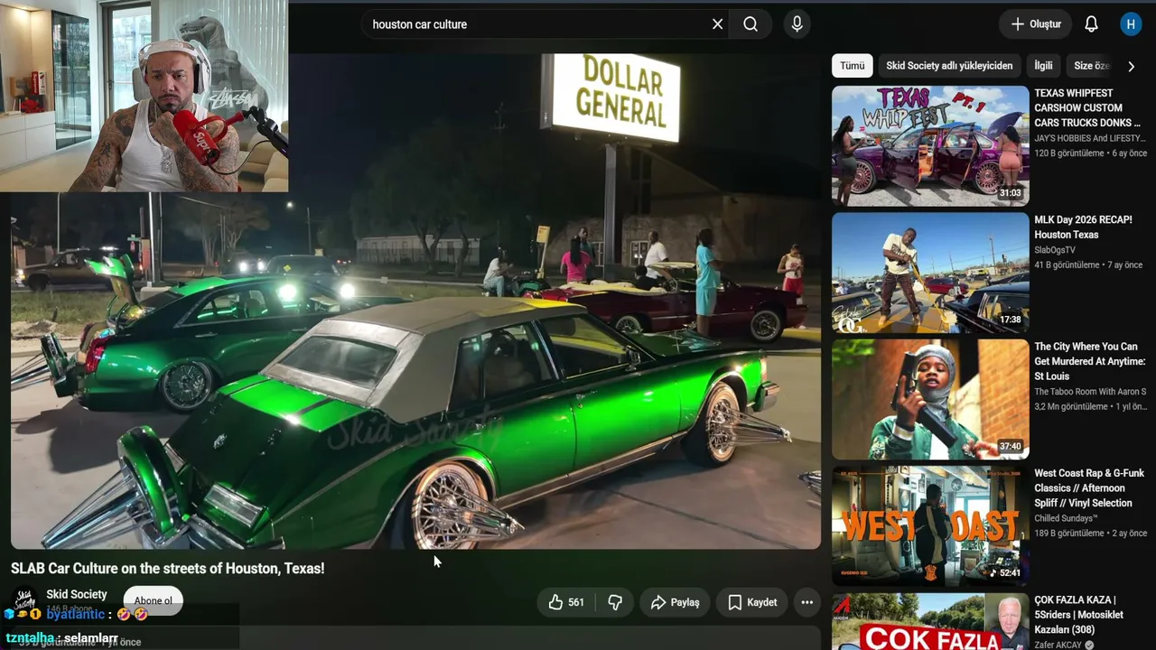Select the 'Size öze…' filter chip
This screenshot has height=650, width=1156.
click(x=1091, y=66)
